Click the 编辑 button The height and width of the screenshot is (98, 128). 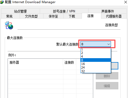click(x=107, y=86)
